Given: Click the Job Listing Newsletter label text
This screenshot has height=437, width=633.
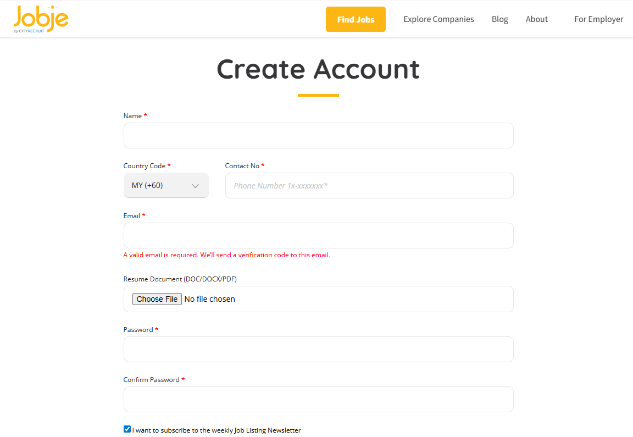Looking at the screenshot, I should pos(216,430).
